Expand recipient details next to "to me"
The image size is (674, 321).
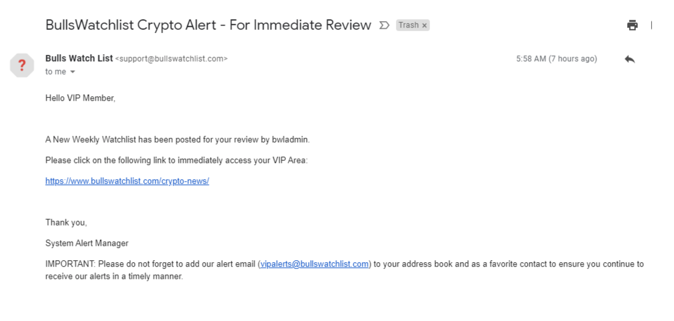[73, 72]
